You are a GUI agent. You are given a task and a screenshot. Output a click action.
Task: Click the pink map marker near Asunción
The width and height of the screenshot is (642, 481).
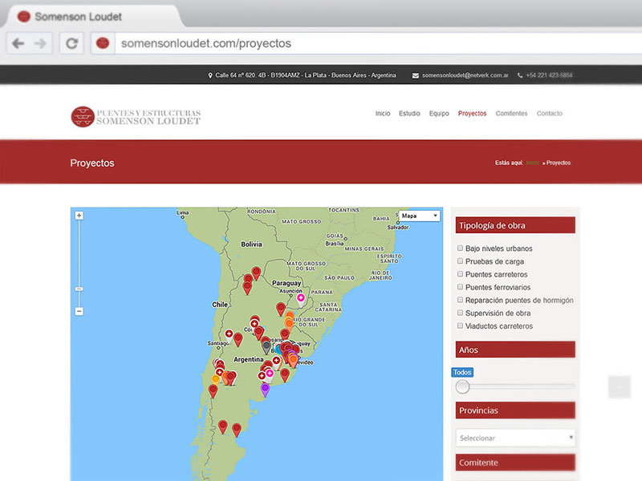301,297
